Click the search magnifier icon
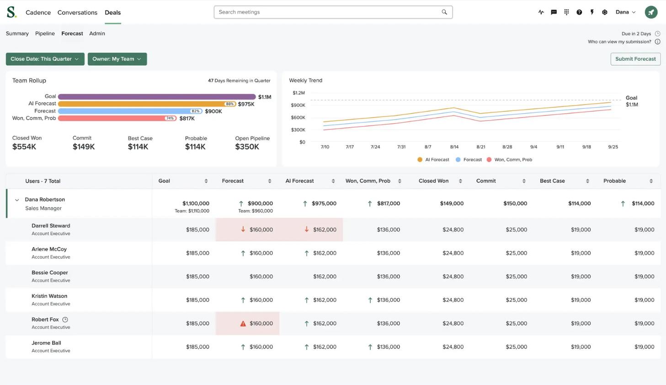666x385 pixels. click(x=444, y=12)
